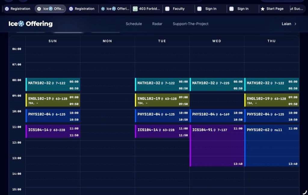Select PHYS102-62 null room block
This screenshot has height=195, width=308.
coord(272,145)
